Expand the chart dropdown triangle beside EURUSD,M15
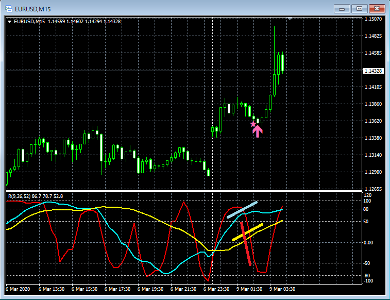The image size is (390, 300). coord(9,22)
